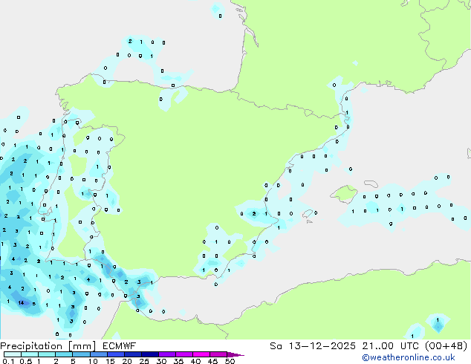Viewport: 471px width, 364px height.
Task: Select the above-50 mm legend arrow tip
Action: coord(235,354)
